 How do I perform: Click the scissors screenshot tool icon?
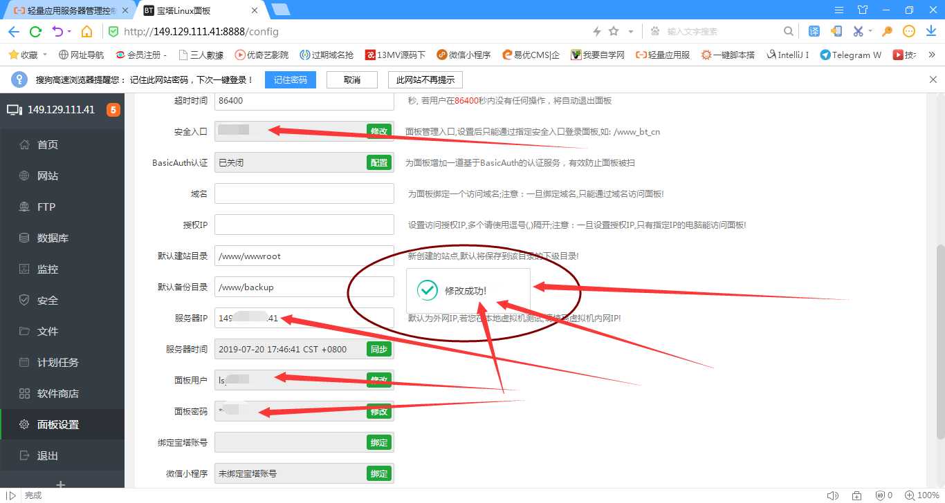[858, 31]
